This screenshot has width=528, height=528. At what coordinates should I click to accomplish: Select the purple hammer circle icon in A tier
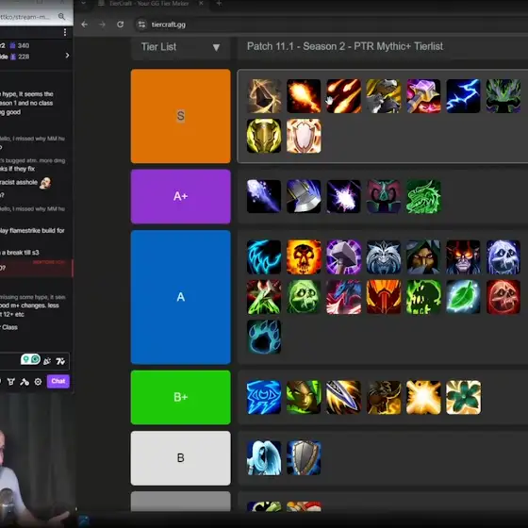click(343, 256)
